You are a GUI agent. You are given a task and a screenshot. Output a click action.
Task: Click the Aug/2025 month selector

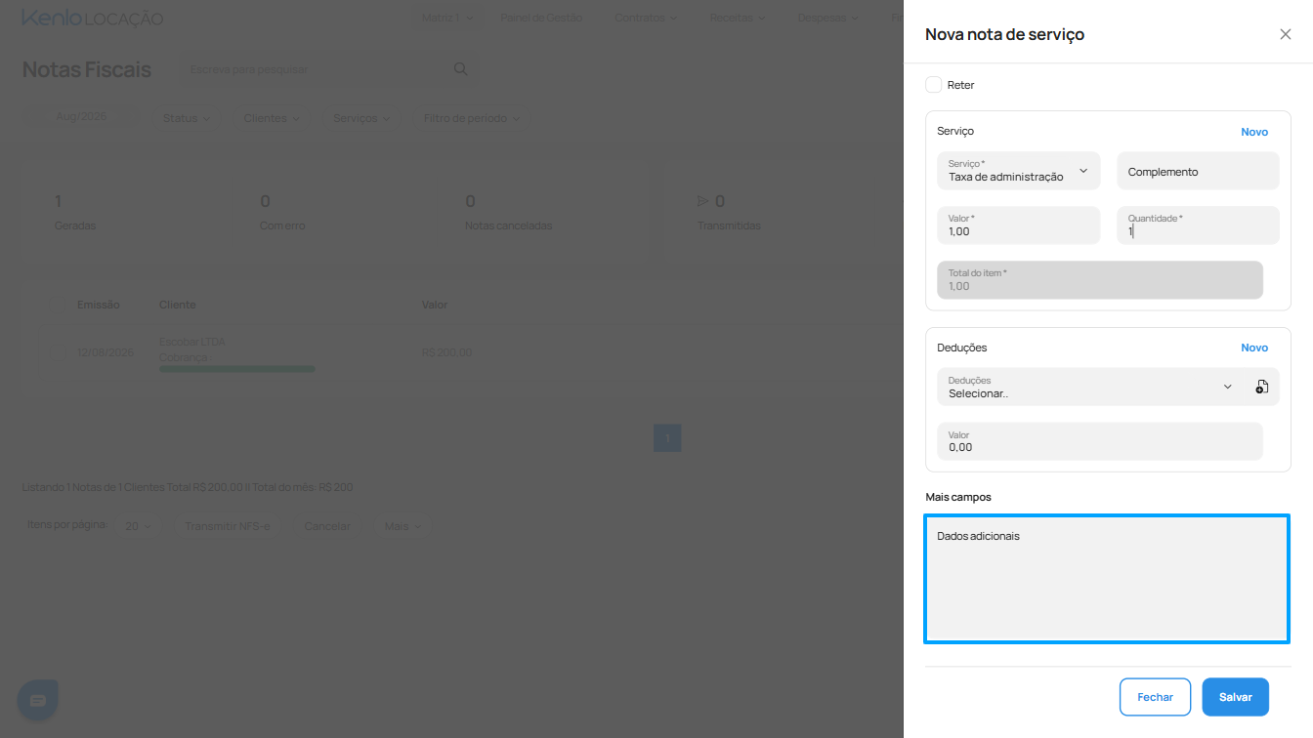tap(81, 116)
